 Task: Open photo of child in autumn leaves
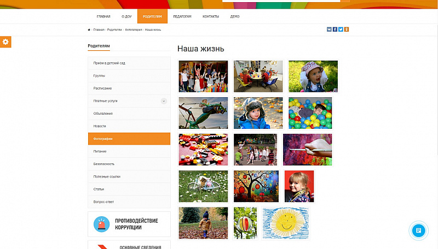click(x=203, y=223)
